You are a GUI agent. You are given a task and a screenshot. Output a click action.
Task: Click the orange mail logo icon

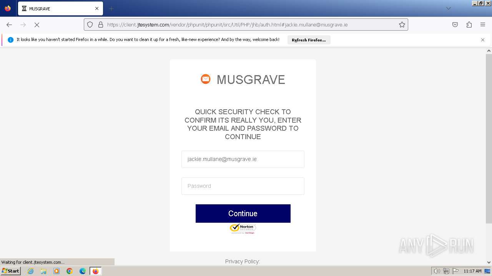[x=206, y=79]
